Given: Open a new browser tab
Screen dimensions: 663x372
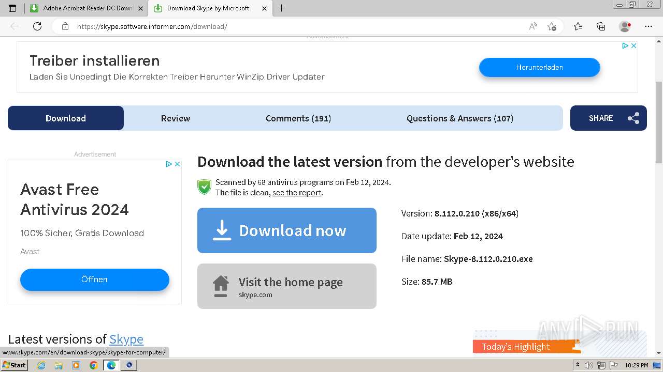Looking at the screenshot, I should pos(281,8).
